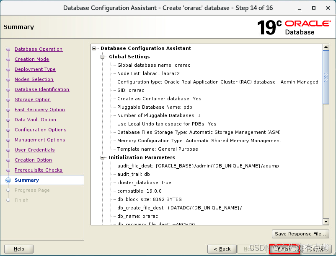Viewport: 336px width, 256px height.
Task: Select 'Template name: General Purpose' row
Action: click(158, 149)
